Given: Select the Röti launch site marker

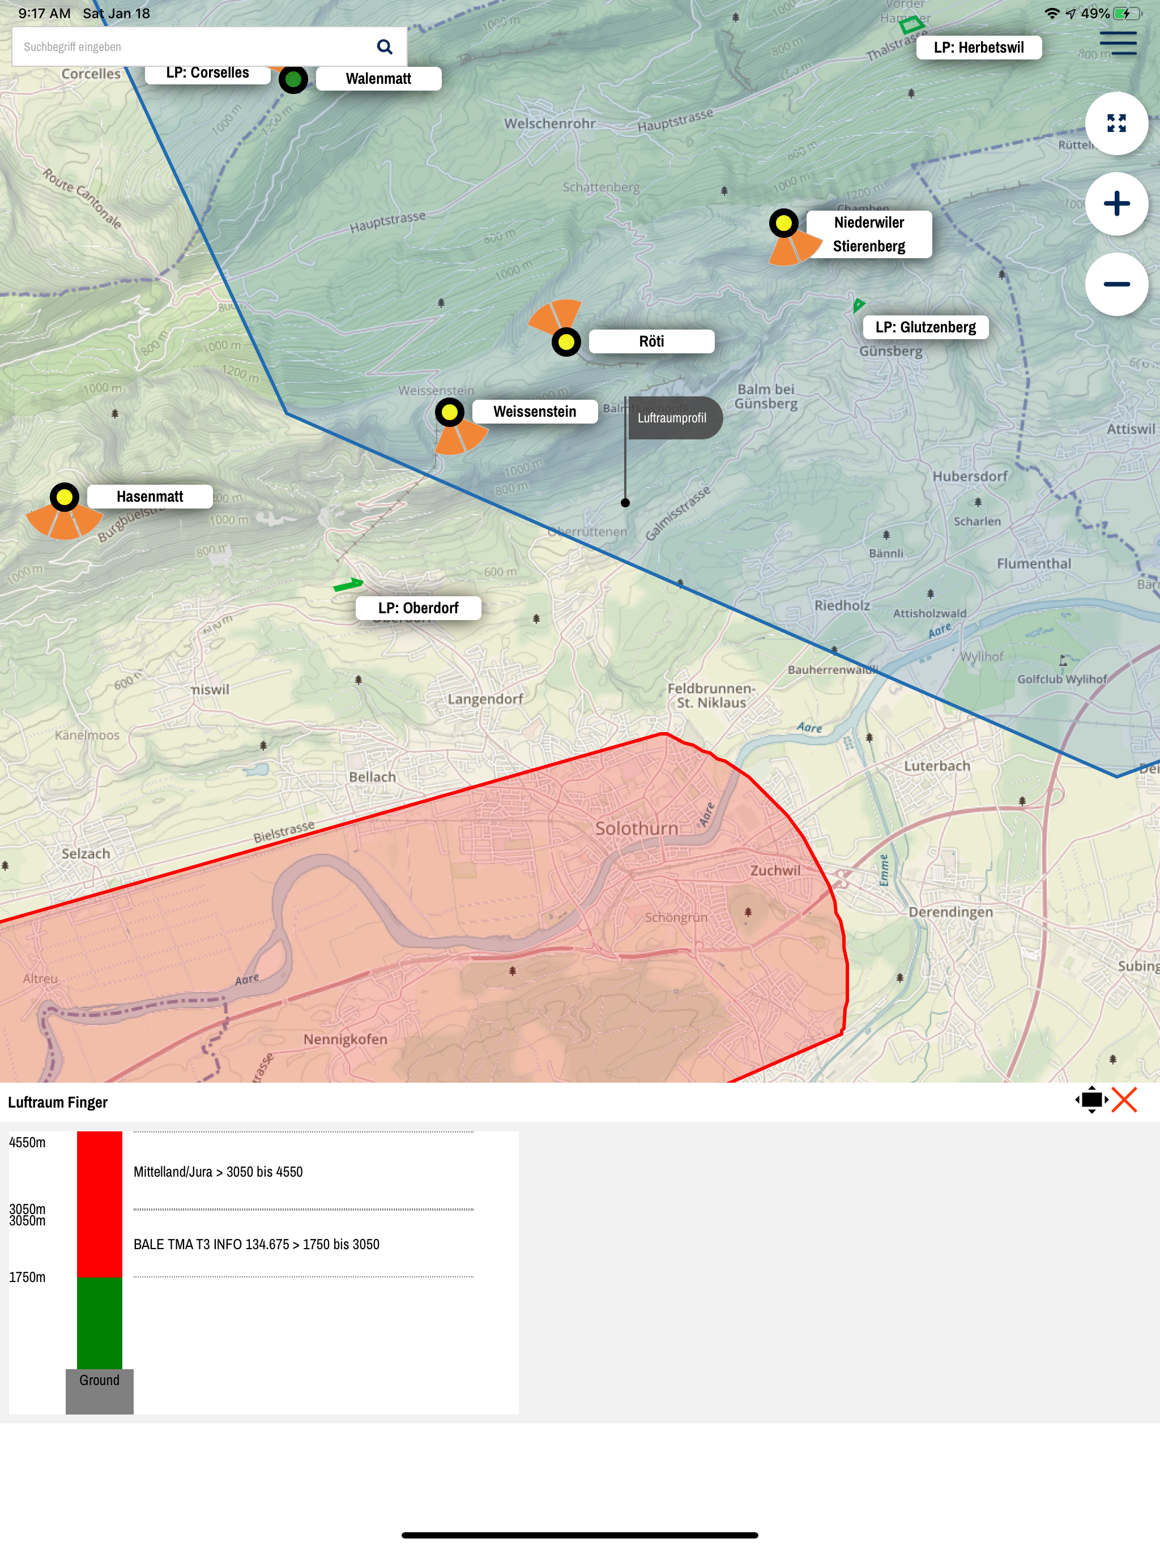Looking at the screenshot, I should (566, 342).
